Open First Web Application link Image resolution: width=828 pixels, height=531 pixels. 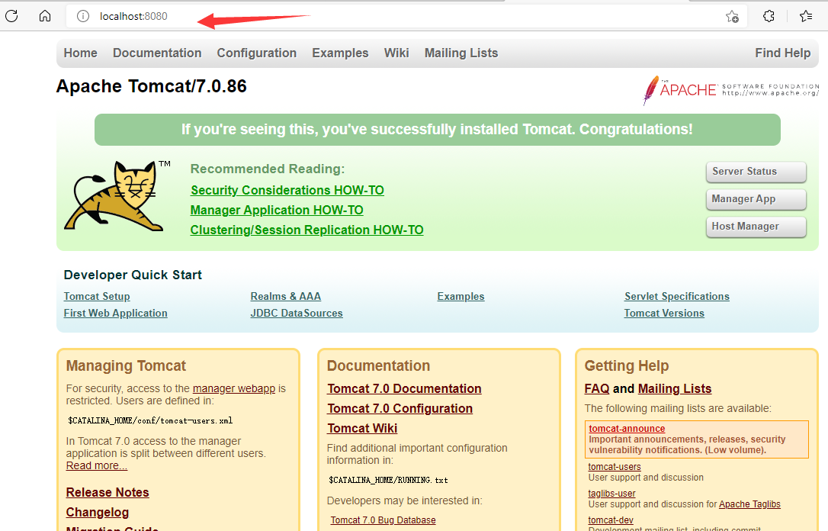[116, 314]
